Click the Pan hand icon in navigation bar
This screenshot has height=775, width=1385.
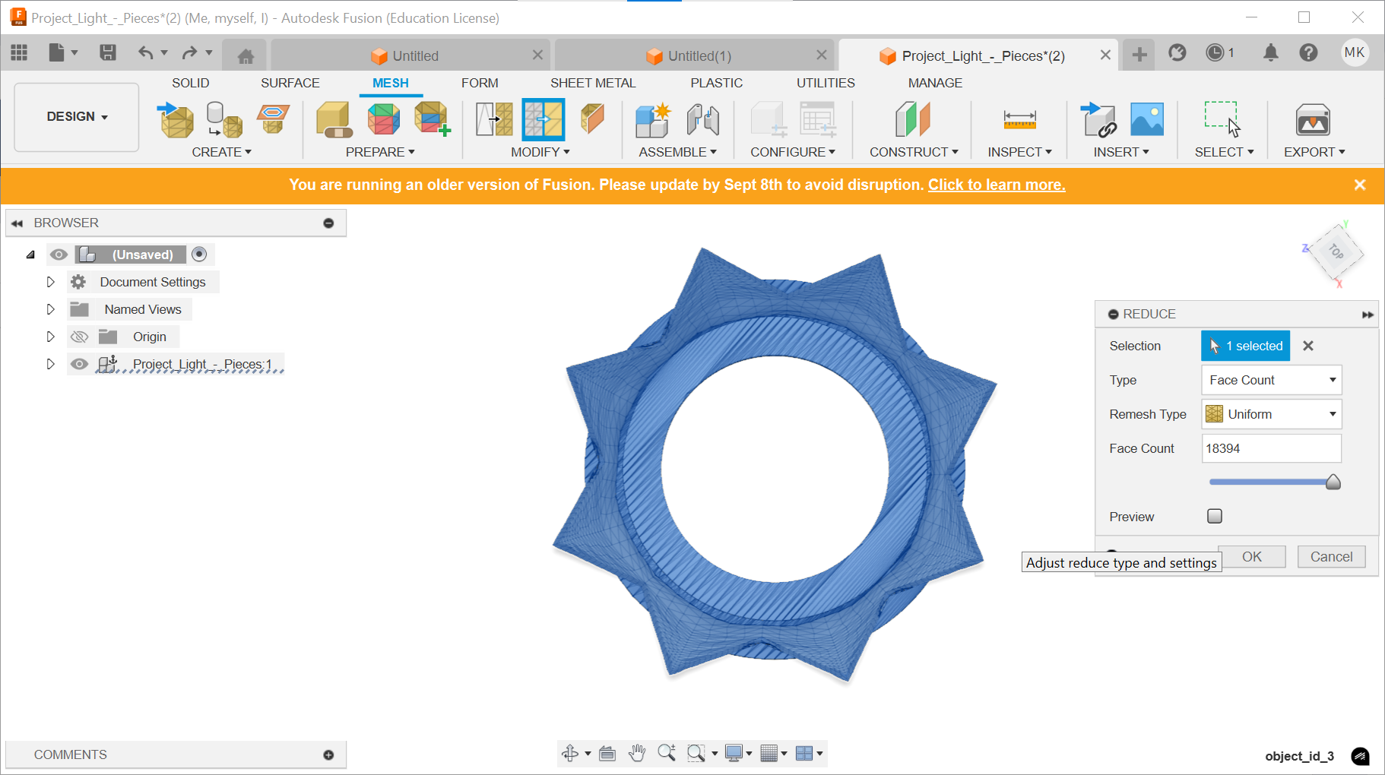tap(637, 753)
